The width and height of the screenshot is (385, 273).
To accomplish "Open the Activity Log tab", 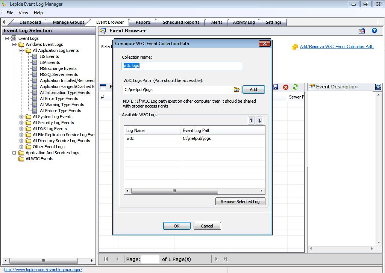I will tap(244, 22).
